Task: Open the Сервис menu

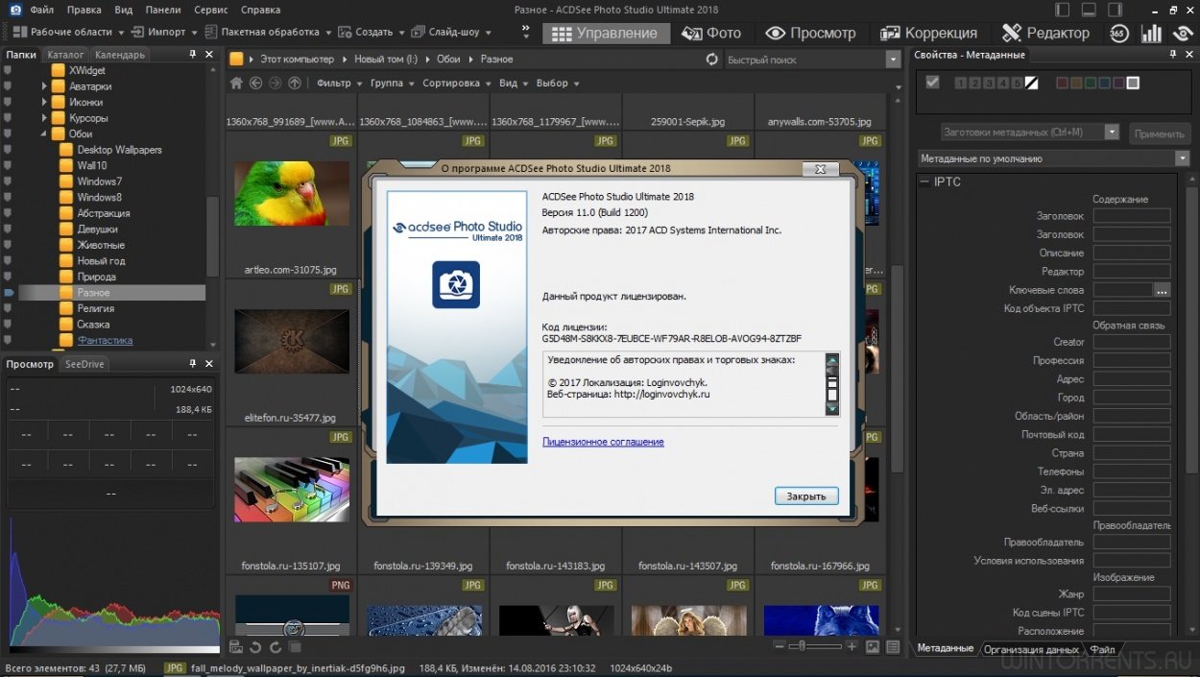Action: 210,11
